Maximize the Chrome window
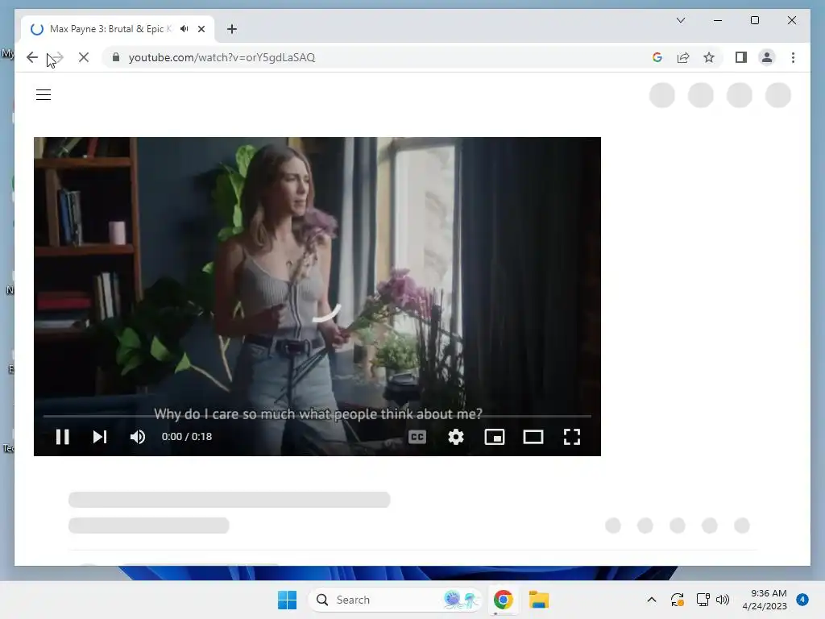The width and height of the screenshot is (825, 619). coord(754,20)
